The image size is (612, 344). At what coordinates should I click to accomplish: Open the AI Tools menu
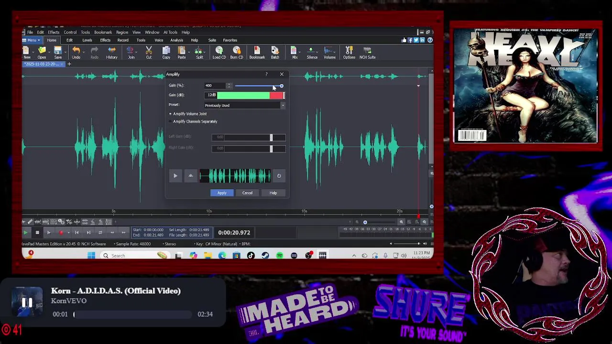click(x=170, y=32)
